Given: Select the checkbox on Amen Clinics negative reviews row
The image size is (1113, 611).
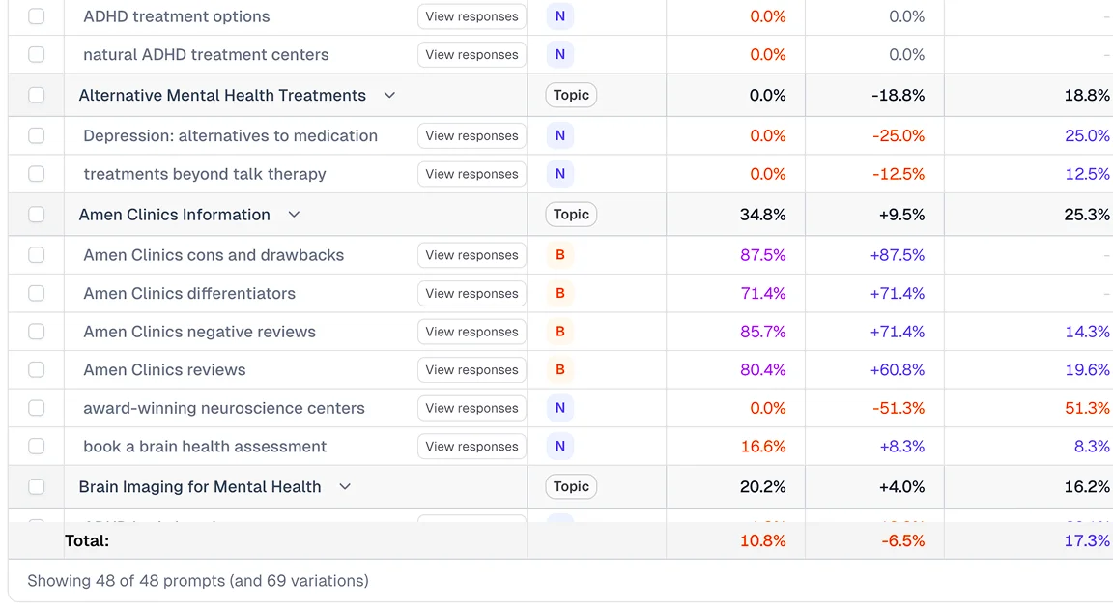Looking at the screenshot, I should point(36,332).
